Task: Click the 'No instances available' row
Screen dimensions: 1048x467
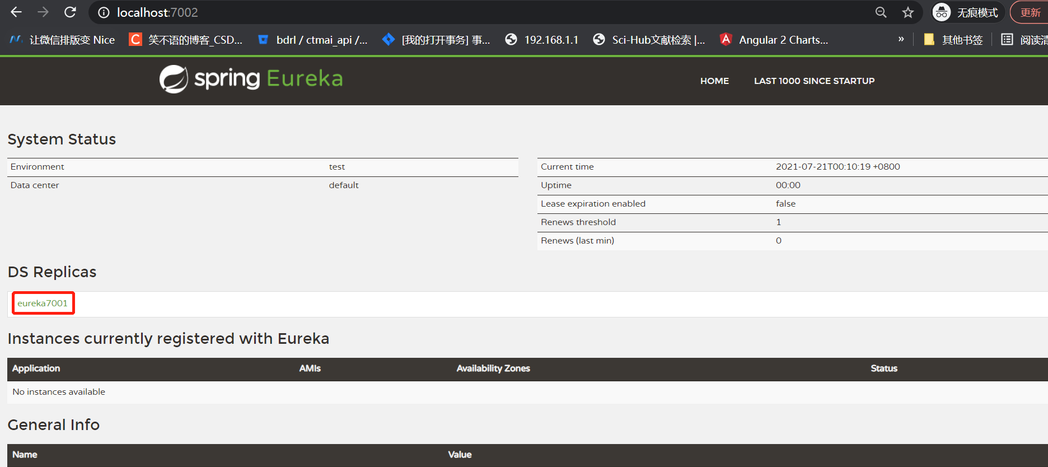Action: [527, 392]
